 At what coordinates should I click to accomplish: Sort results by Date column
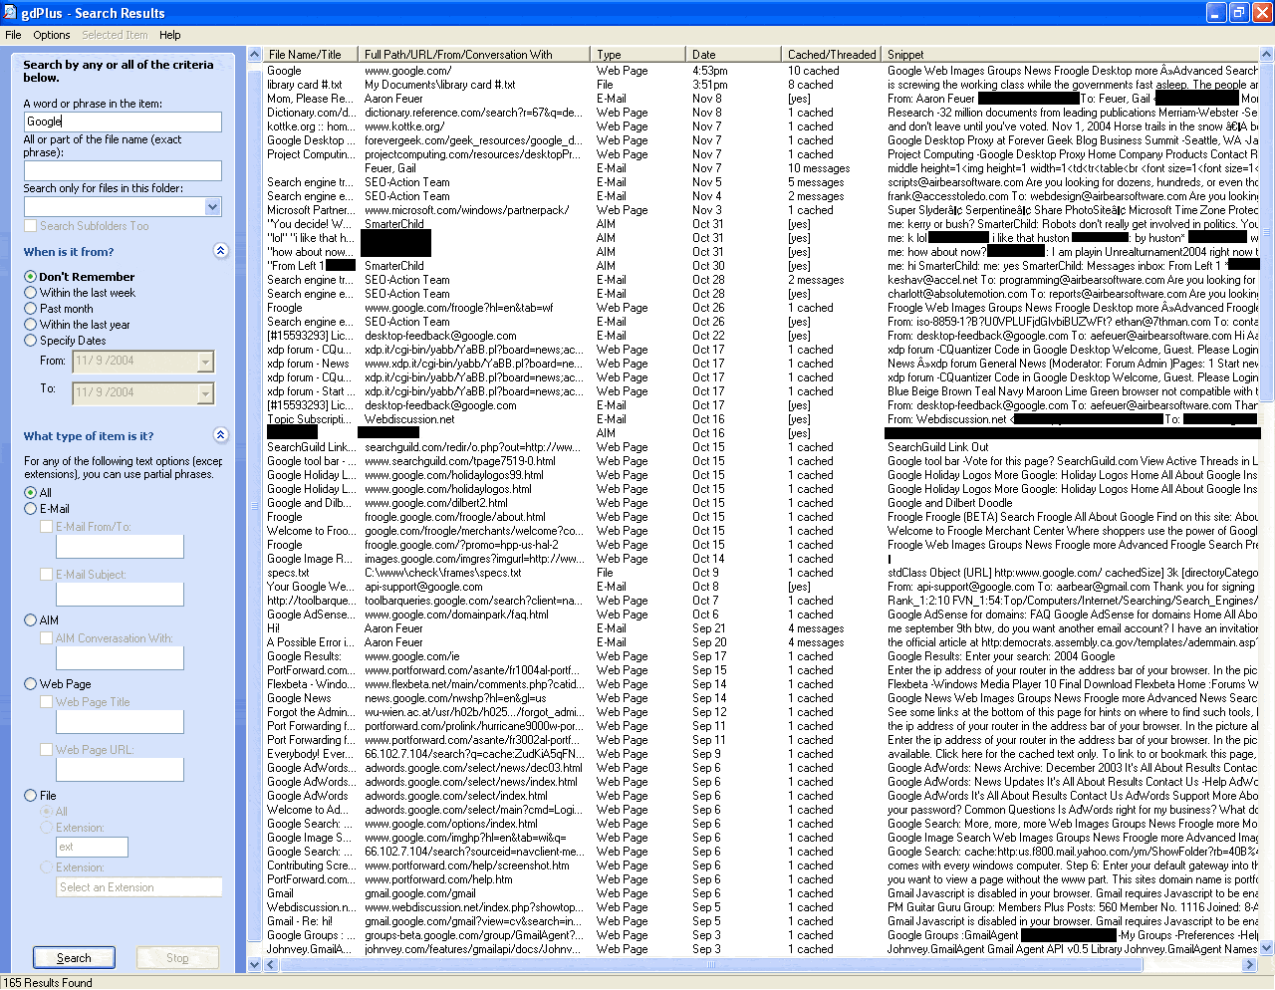(x=733, y=55)
